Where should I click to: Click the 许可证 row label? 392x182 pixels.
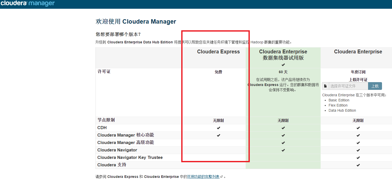[104, 71]
